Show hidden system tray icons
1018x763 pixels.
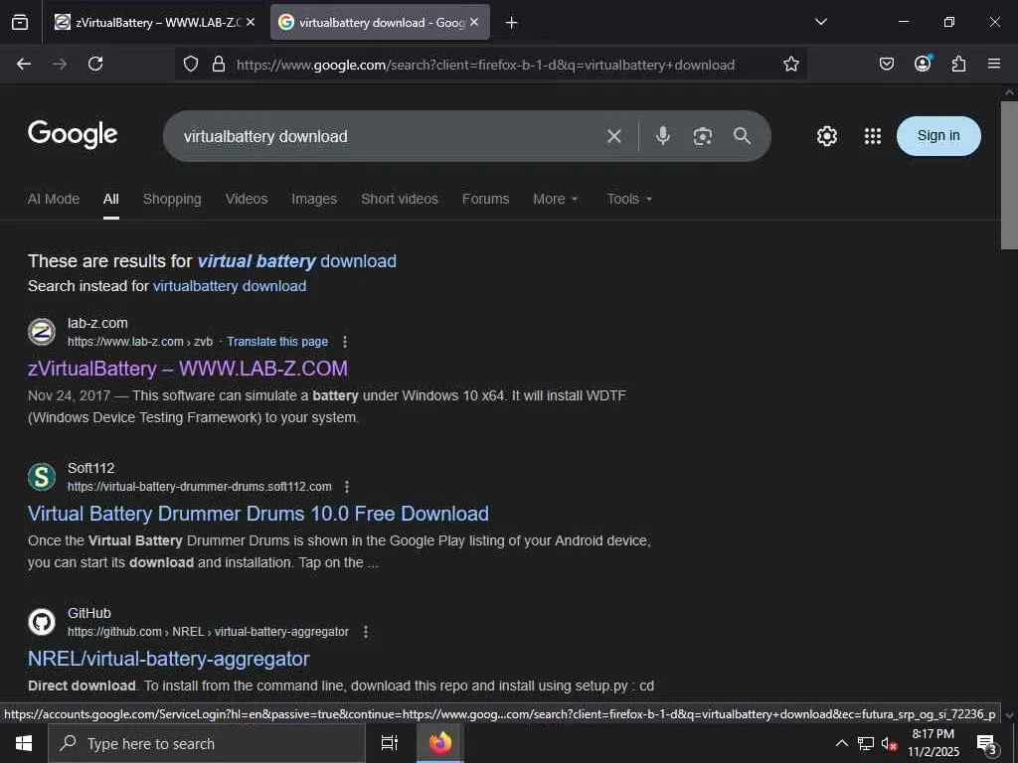click(841, 743)
